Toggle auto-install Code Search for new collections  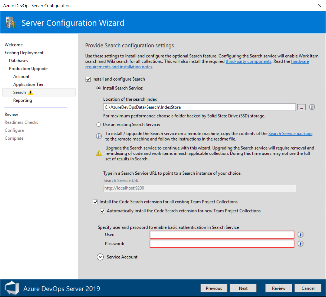point(103,211)
